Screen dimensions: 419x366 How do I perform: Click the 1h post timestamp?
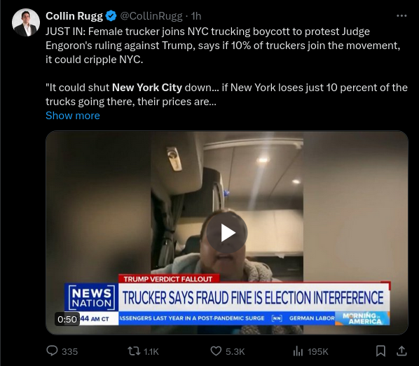(x=196, y=16)
